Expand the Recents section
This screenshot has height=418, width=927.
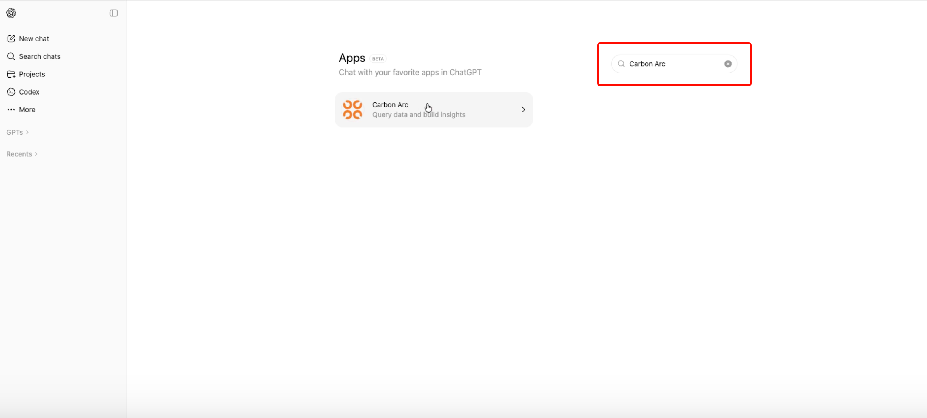coord(22,154)
